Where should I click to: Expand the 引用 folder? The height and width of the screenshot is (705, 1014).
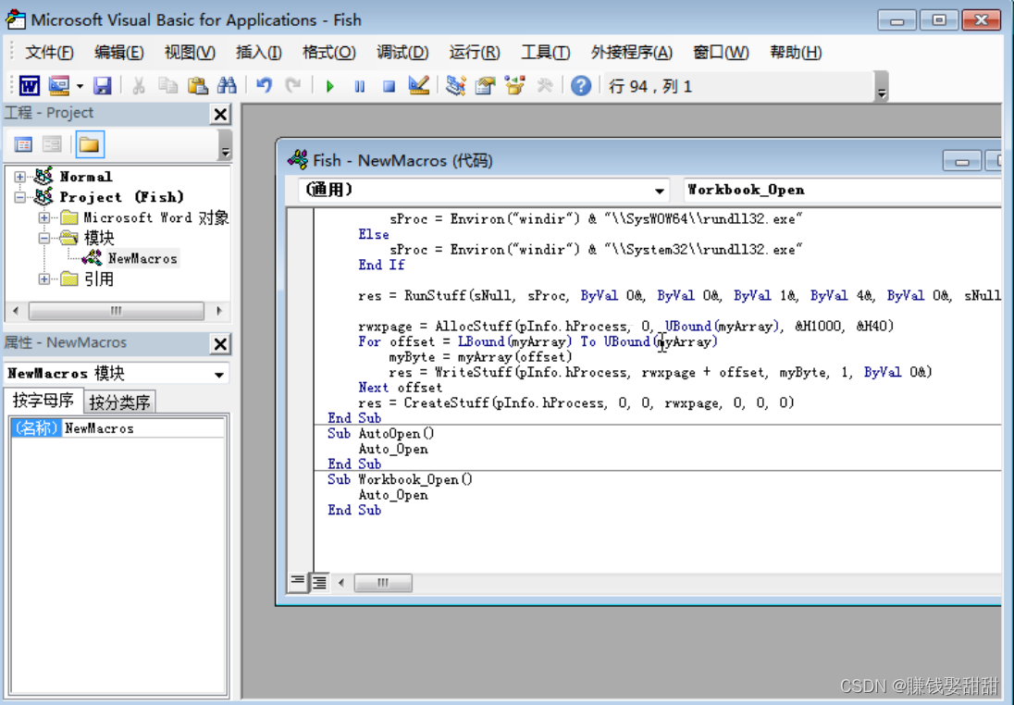[44, 279]
